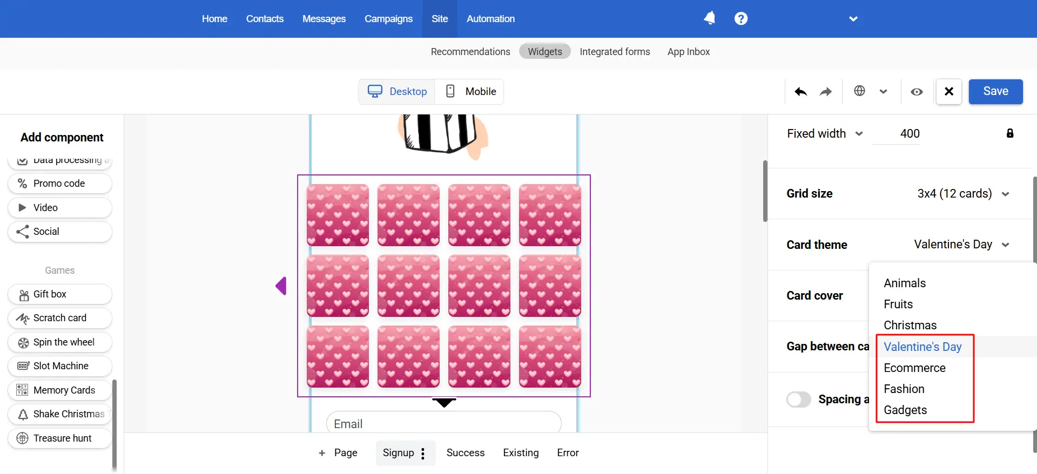1037x474 pixels.
Task: Enable the Spacing toggle switch
Action: pyautogui.click(x=798, y=399)
